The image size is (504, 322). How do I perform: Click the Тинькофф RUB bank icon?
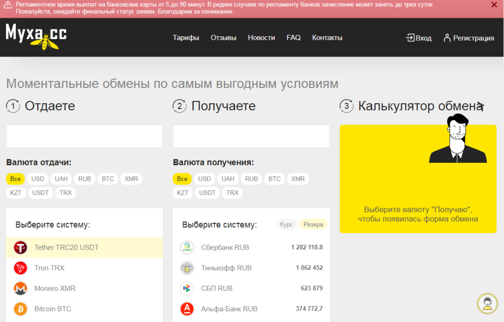pos(186,268)
